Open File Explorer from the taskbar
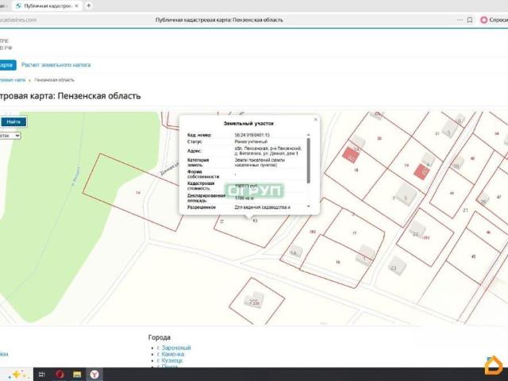This screenshot has width=508, height=381. [77, 375]
